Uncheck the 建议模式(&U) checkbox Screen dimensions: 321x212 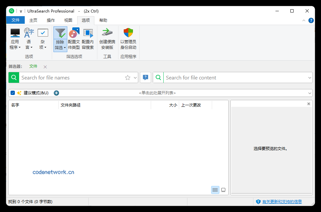(13, 93)
